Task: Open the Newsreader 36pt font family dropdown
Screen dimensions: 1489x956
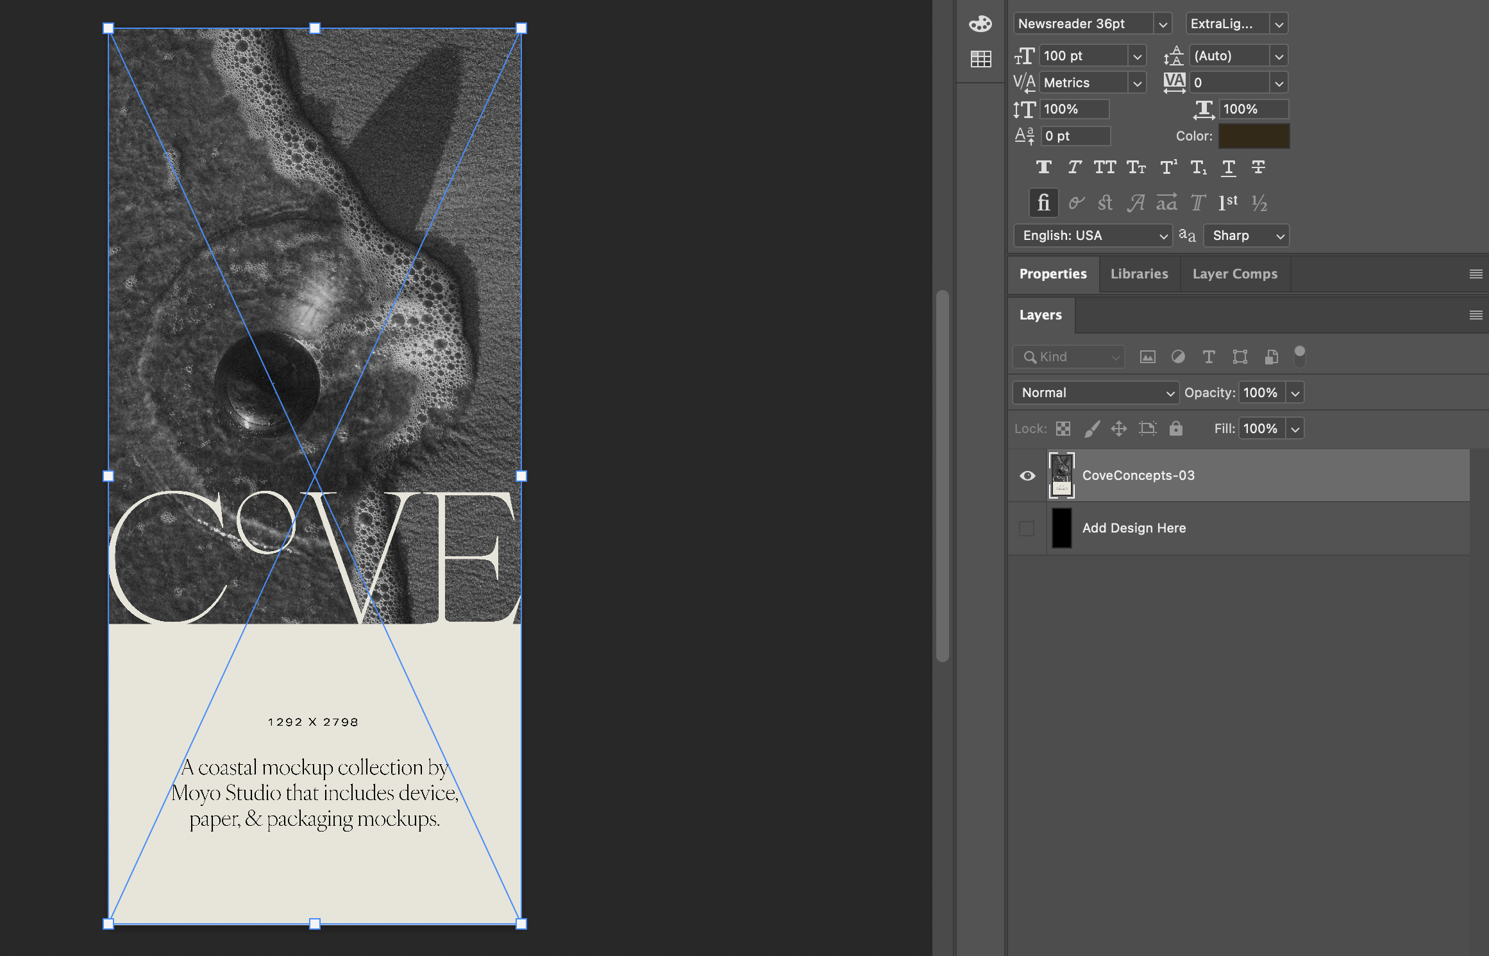Action: [x=1163, y=24]
